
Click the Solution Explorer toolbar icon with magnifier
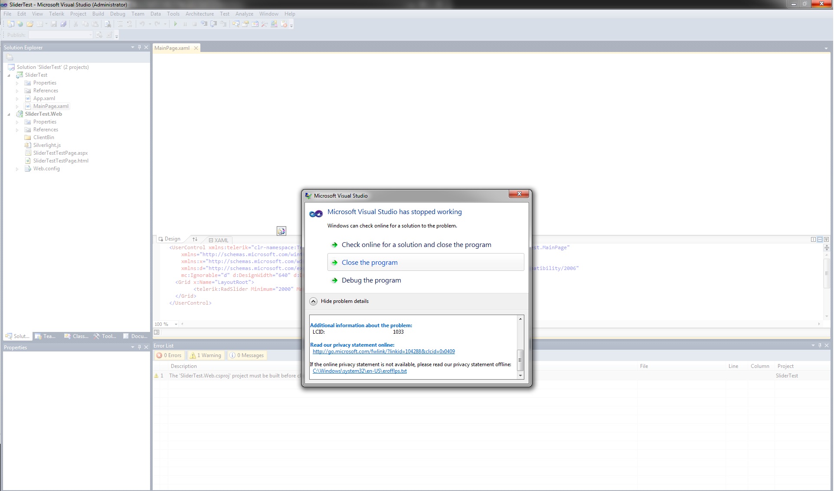click(235, 24)
